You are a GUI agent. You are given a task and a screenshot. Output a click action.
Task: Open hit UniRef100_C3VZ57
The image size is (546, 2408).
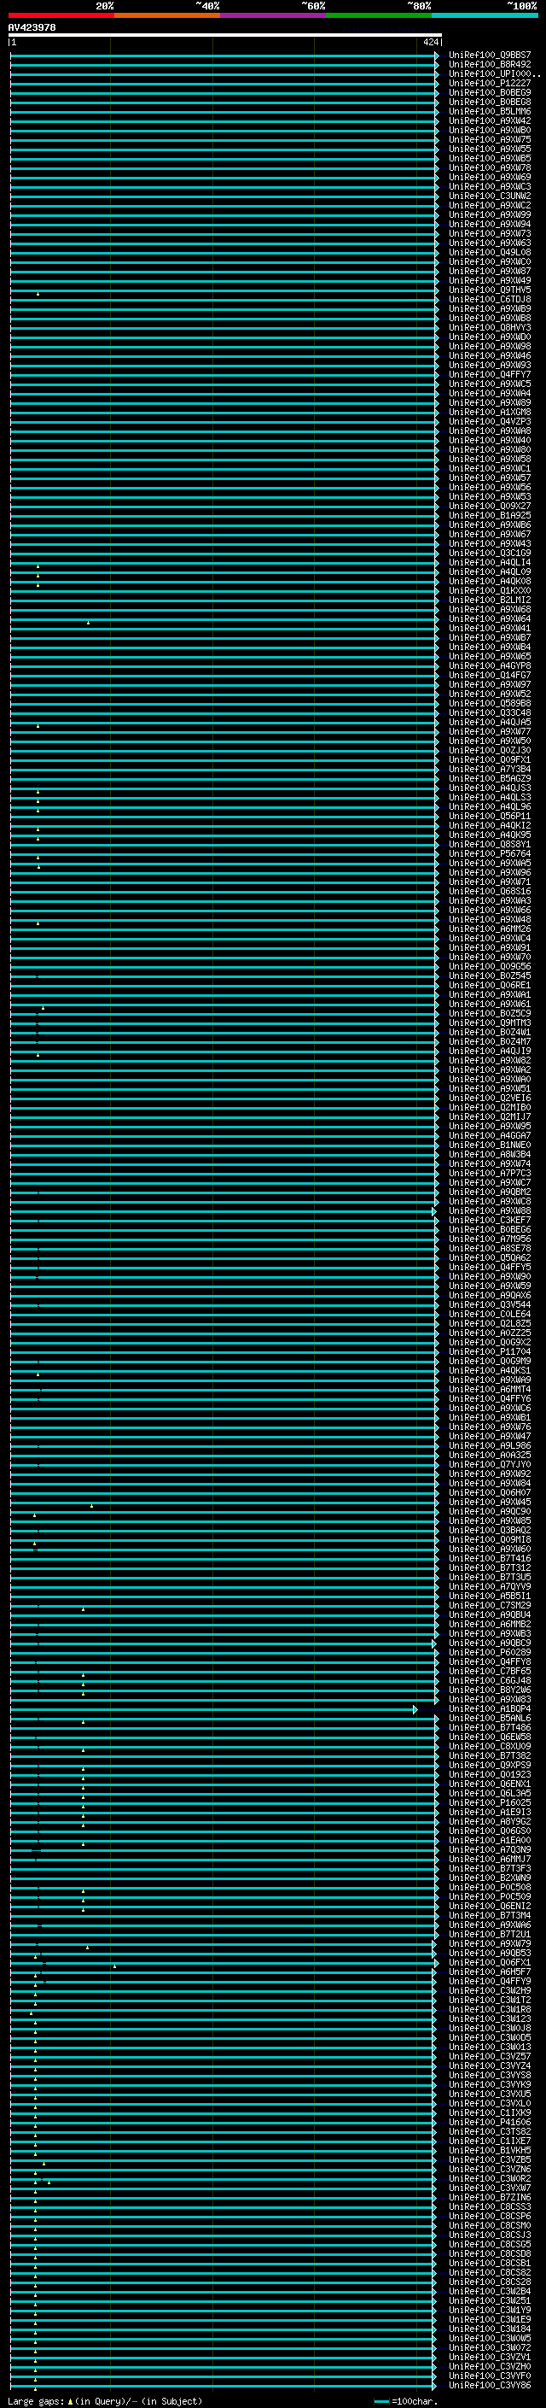point(489,2057)
